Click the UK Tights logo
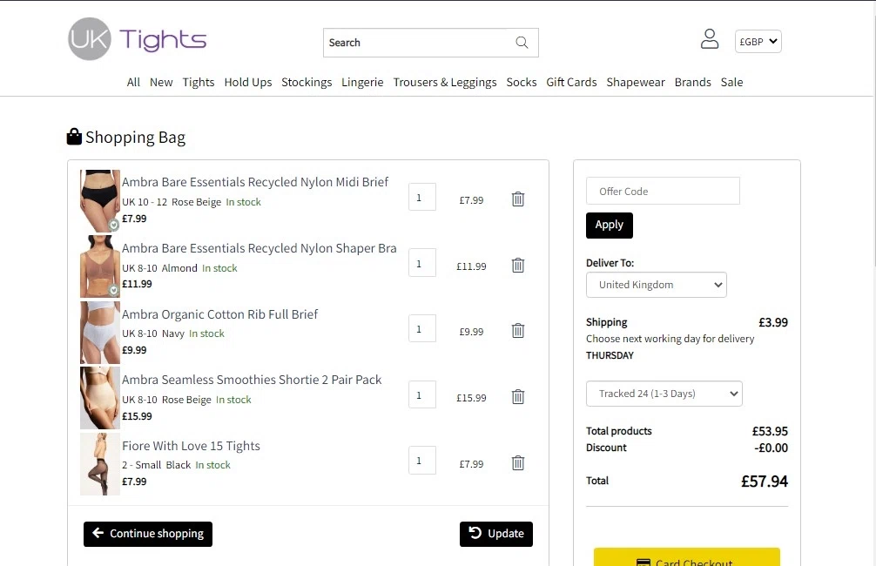Image resolution: width=876 pixels, height=566 pixels. pos(137,39)
